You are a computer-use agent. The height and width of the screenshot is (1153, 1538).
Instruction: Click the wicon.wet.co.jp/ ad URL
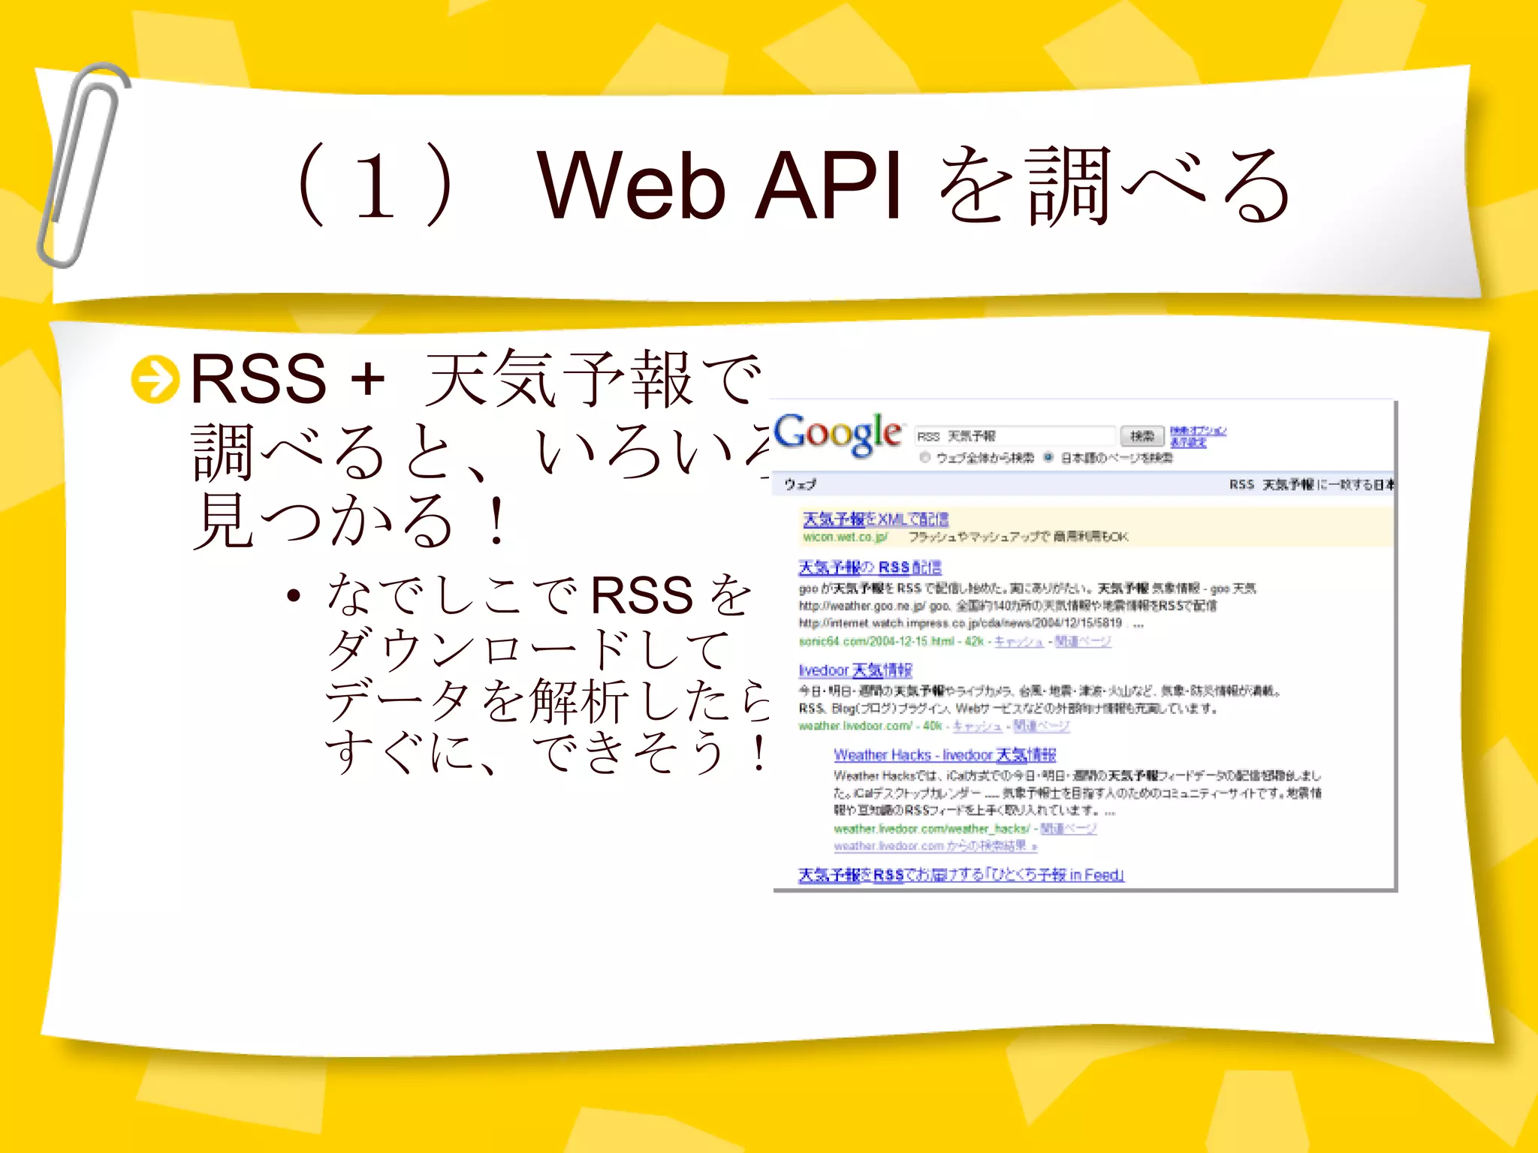point(846,537)
